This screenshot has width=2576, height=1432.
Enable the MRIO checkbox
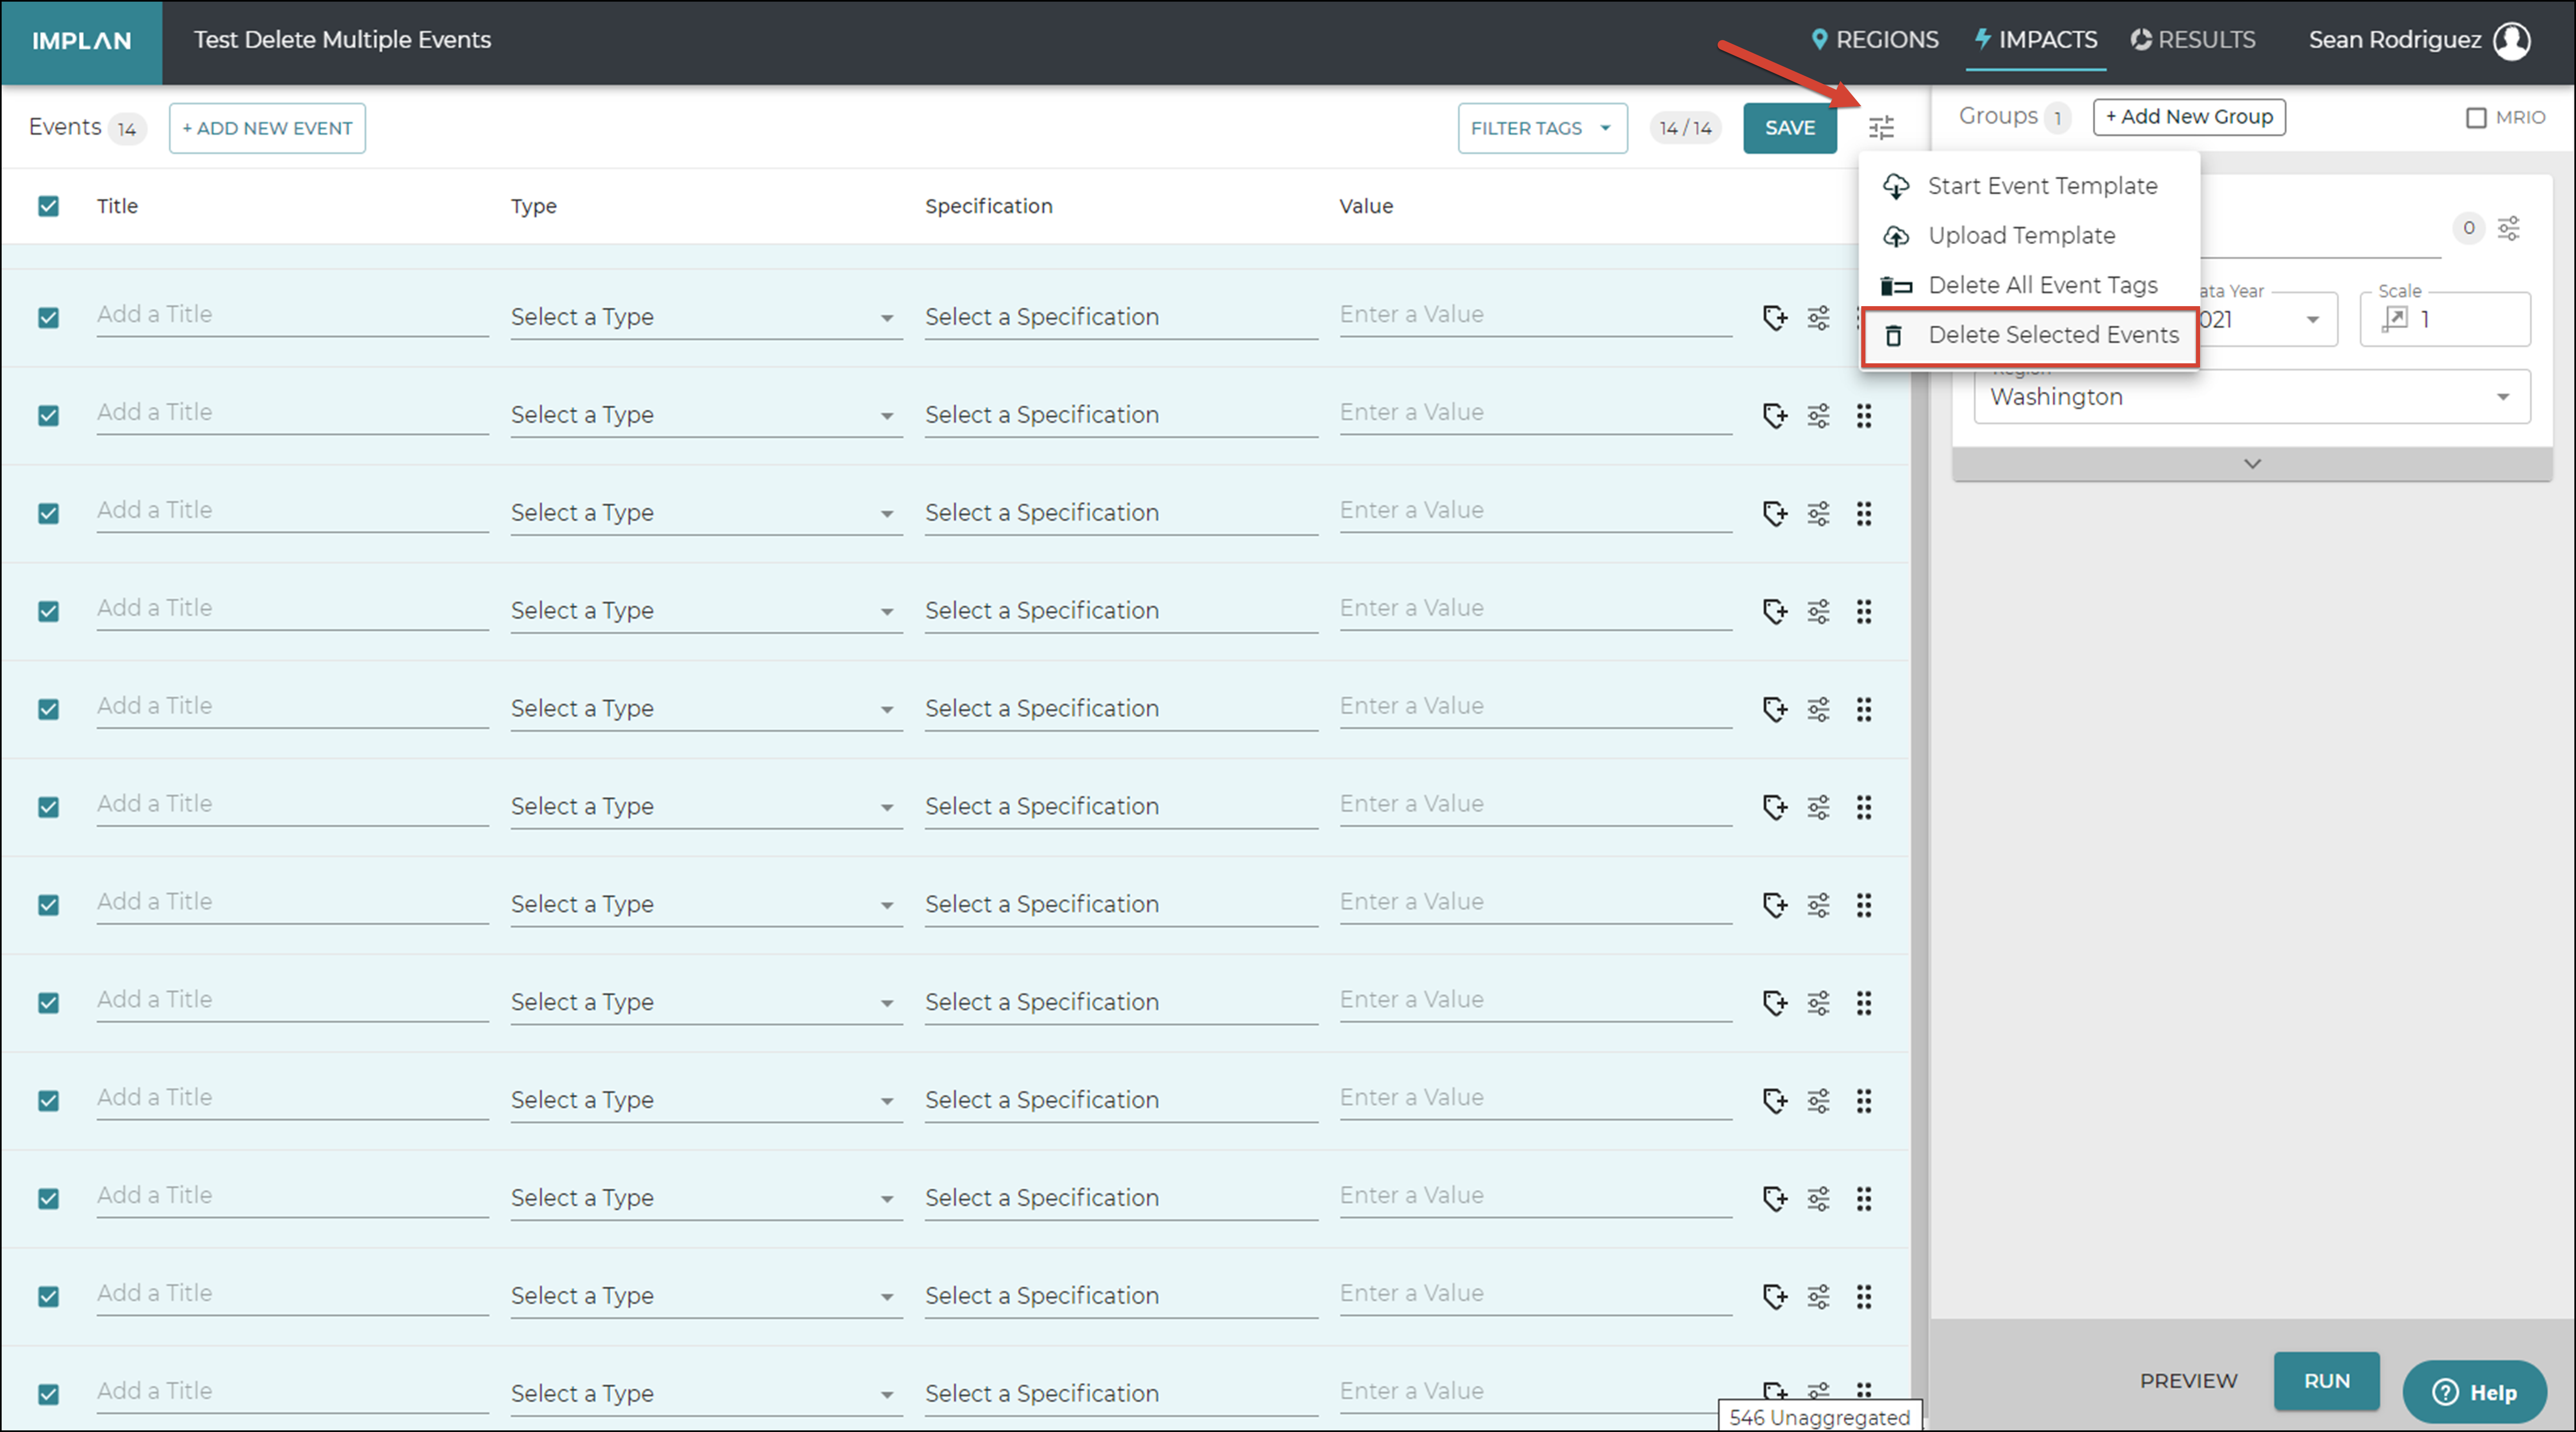[x=2476, y=118]
